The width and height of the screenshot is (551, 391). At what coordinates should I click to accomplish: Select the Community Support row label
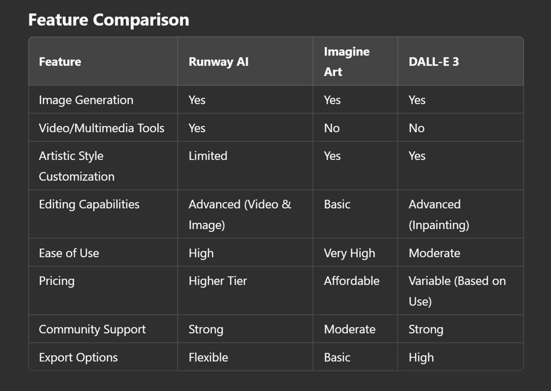coord(92,330)
